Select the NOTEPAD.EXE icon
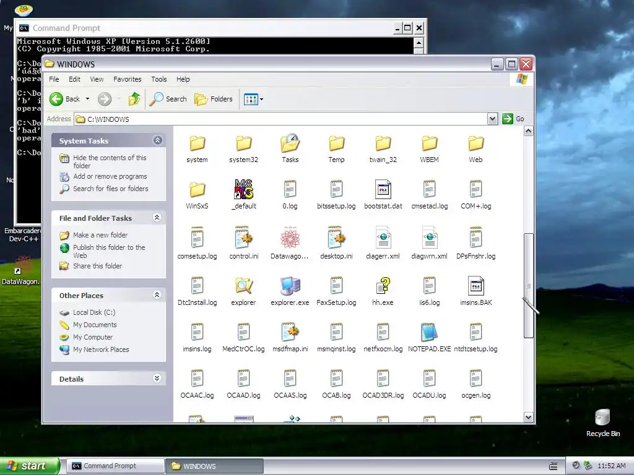The width and height of the screenshot is (634, 475). (x=430, y=332)
